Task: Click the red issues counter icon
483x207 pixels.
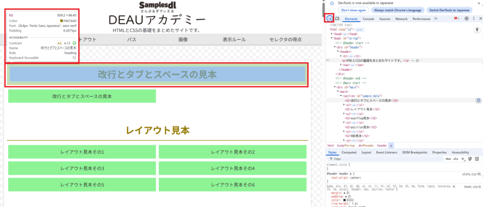Action: [x=456, y=18]
